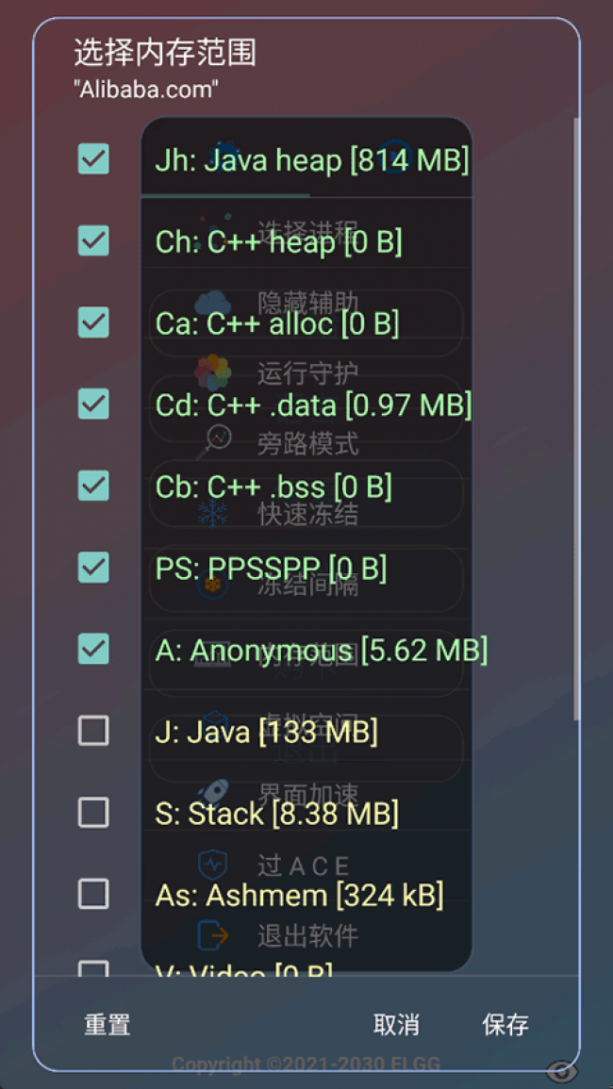Click the snowflake icon beside 快速冻结
This screenshot has height=1089, width=613.
tap(213, 514)
